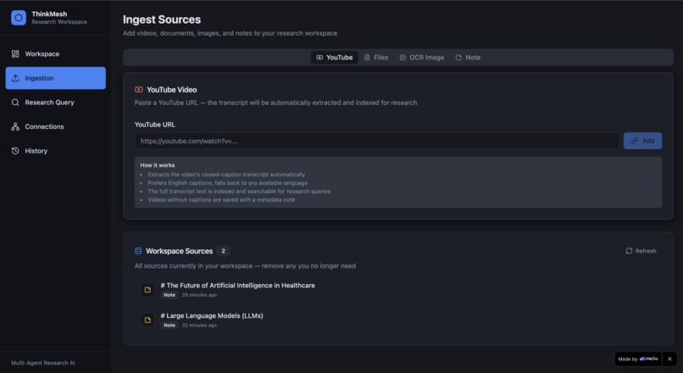Click the full transcript text indexed bullet
The height and width of the screenshot is (373, 683).
pyautogui.click(x=239, y=192)
